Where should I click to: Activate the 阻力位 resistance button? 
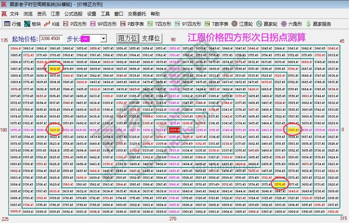[127, 38]
